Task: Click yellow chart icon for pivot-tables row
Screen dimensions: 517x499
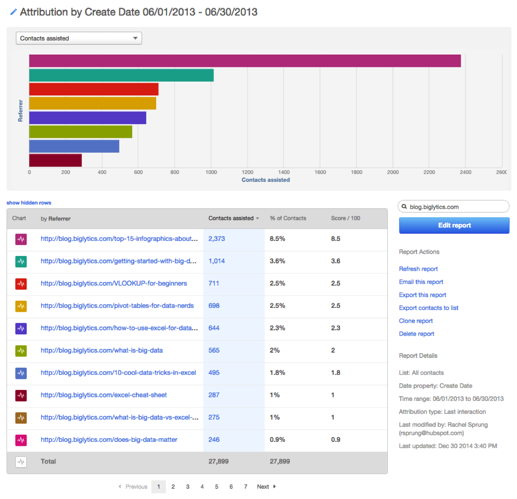Action: 21,306
